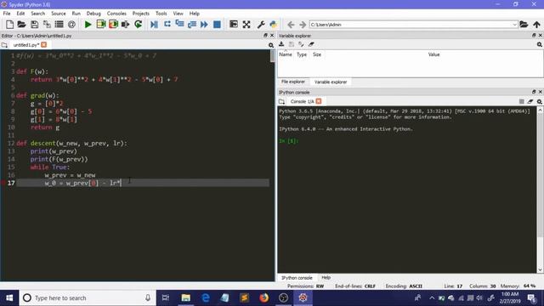The width and height of the screenshot is (544, 306).
Task: Click the Windows taskbar search box
Action: 87,297
